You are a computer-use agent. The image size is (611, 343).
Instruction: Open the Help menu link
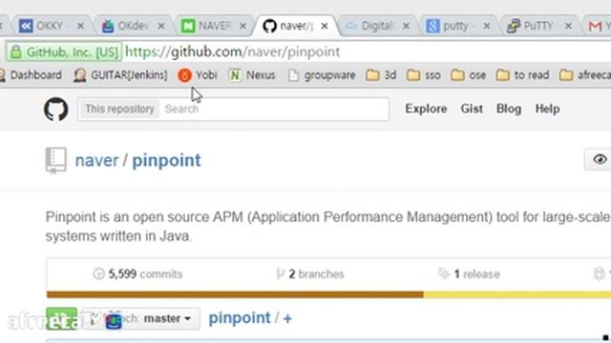point(547,109)
